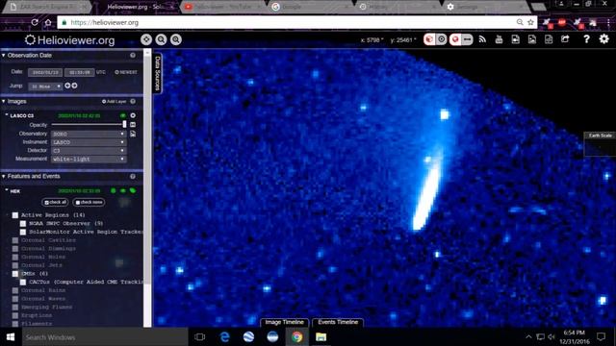Toggle LASCO C3 layer visibility eye
Viewport: 616px width, 346px height.
click(123, 115)
